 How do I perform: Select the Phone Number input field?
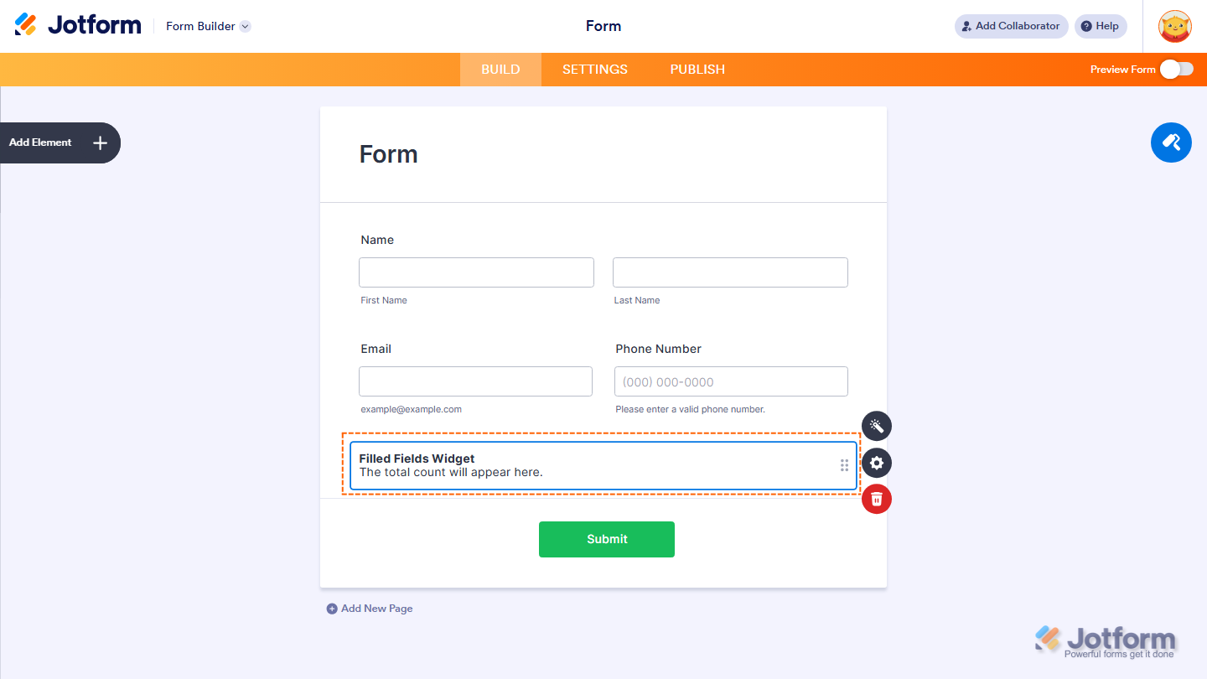point(730,381)
